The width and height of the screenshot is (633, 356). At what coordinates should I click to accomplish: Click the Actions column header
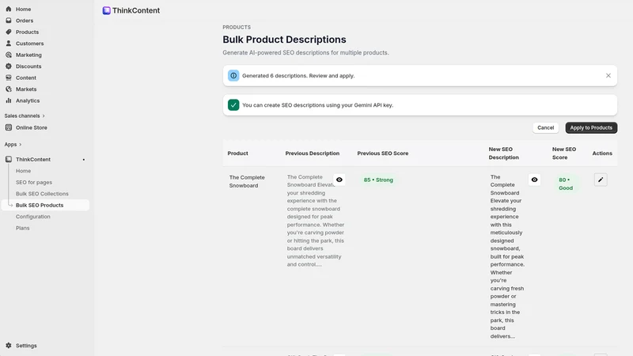(602, 153)
